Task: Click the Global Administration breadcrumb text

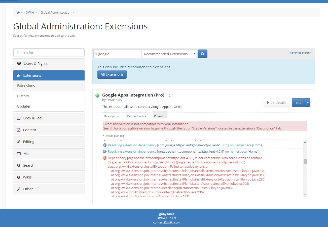Action: coord(56,13)
